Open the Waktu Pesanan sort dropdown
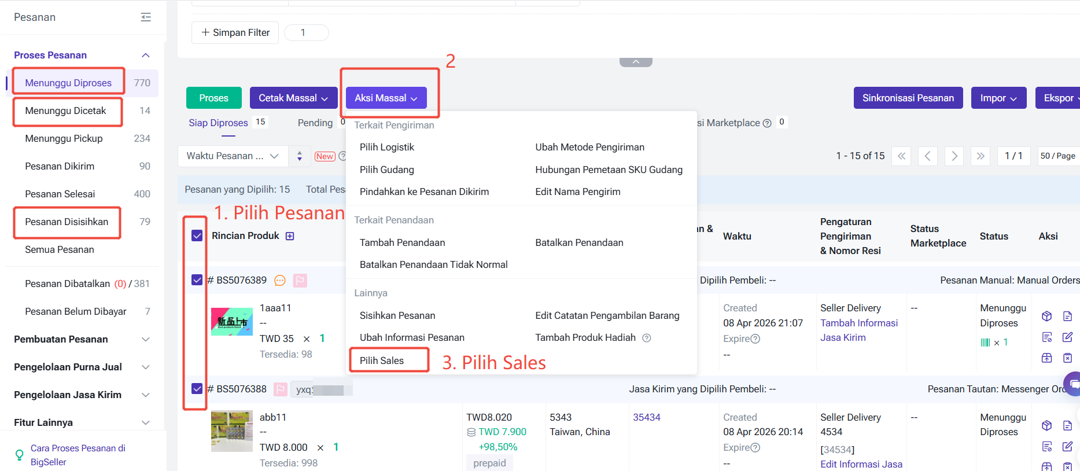The width and height of the screenshot is (1080, 471). coord(233,156)
